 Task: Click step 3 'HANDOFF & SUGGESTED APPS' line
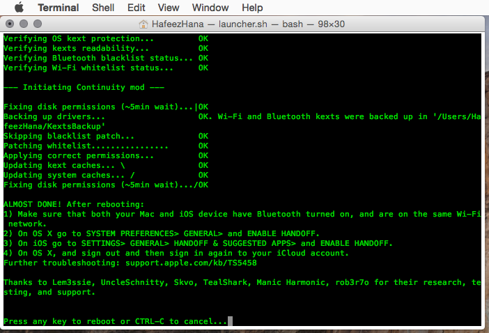coord(198,244)
